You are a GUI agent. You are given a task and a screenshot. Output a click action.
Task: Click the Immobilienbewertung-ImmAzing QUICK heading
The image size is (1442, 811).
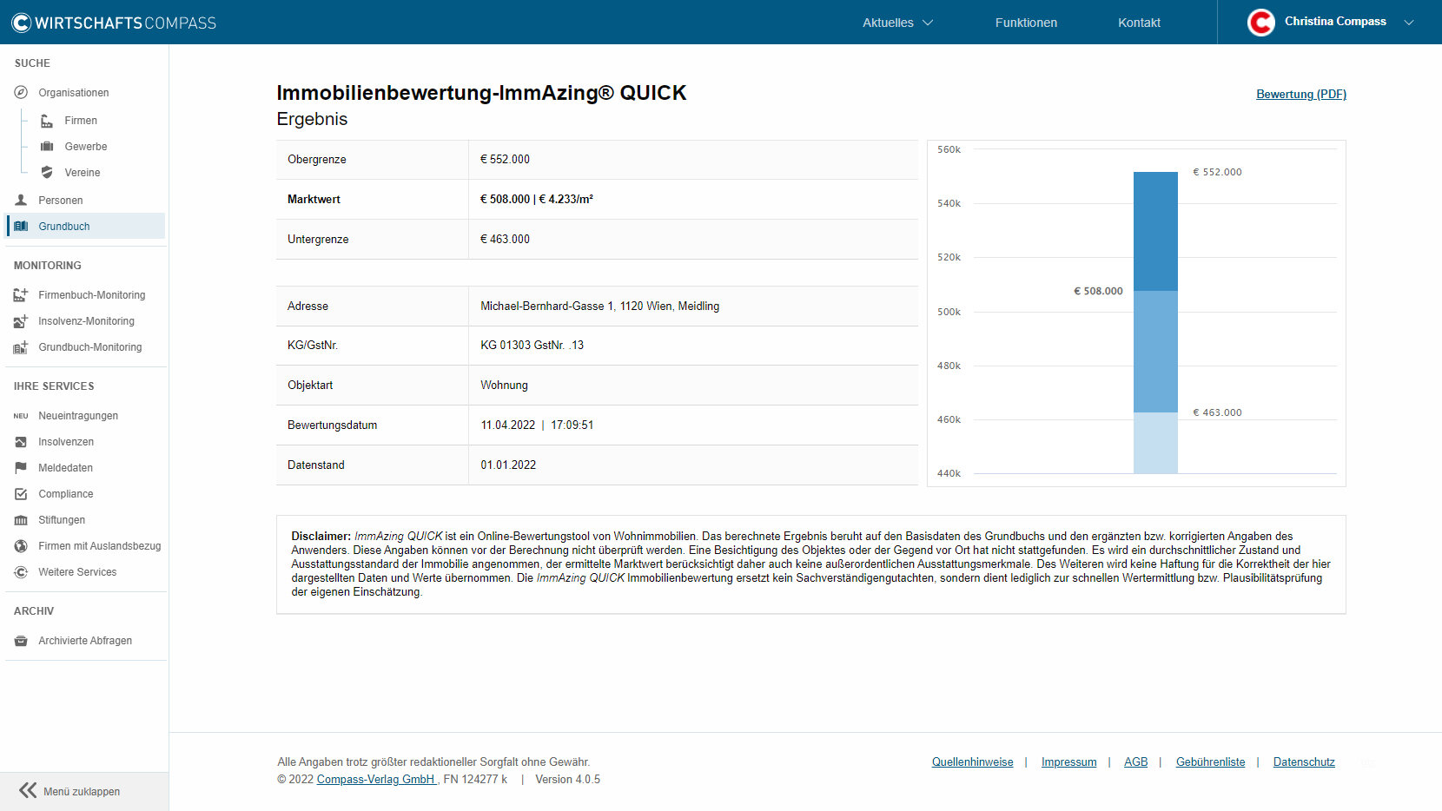[481, 93]
